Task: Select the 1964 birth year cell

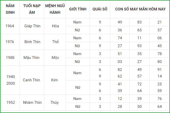Action: tap(10, 26)
